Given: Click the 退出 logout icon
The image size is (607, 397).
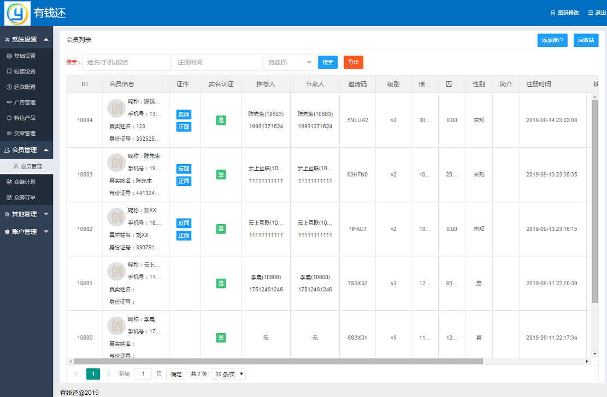Looking at the screenshot, I should (590, 13).
